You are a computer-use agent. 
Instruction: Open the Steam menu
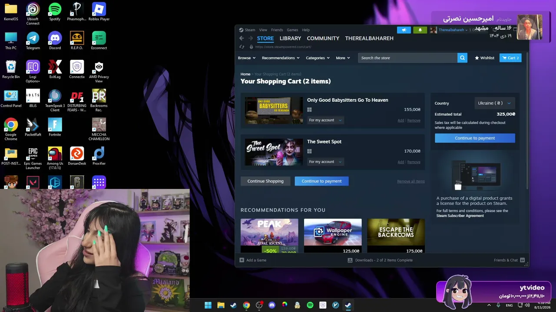tap(250, 30)
